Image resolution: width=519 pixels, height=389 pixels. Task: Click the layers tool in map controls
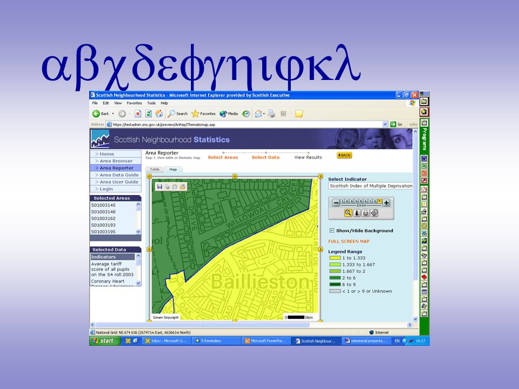click(374, 213)
